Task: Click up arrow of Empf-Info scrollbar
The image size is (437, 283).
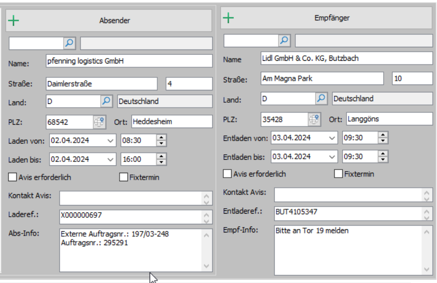Action: coord(427,232)
